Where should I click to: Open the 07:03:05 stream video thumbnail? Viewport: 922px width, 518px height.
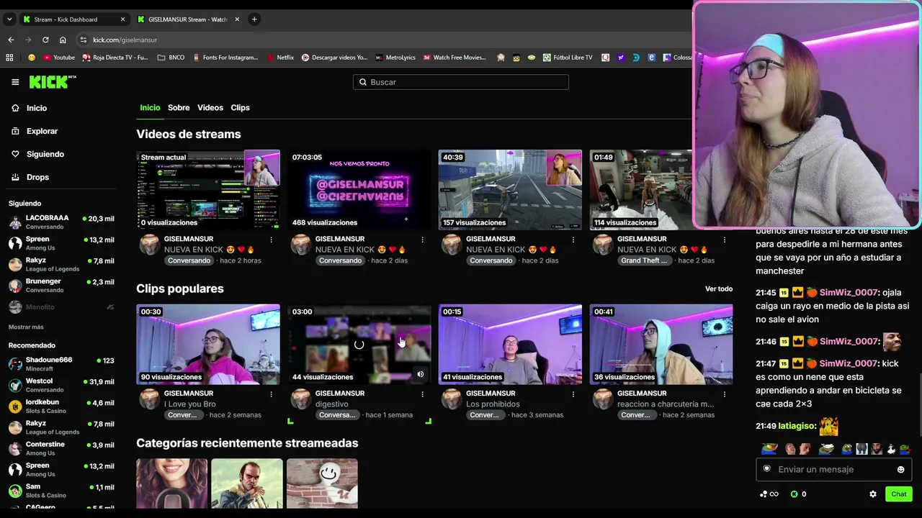[359, 190]
